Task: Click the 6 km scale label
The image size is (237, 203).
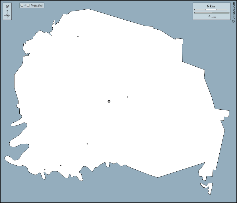Action: pyautogui.click(x=211, y=6)
